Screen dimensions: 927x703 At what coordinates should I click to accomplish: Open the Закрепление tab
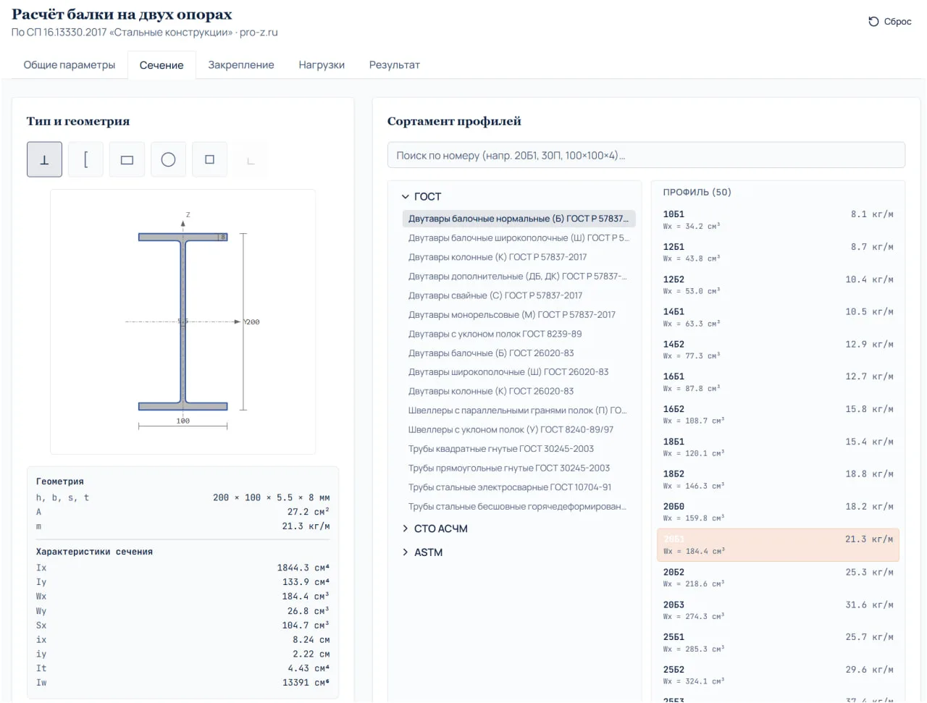pos(241,65)
